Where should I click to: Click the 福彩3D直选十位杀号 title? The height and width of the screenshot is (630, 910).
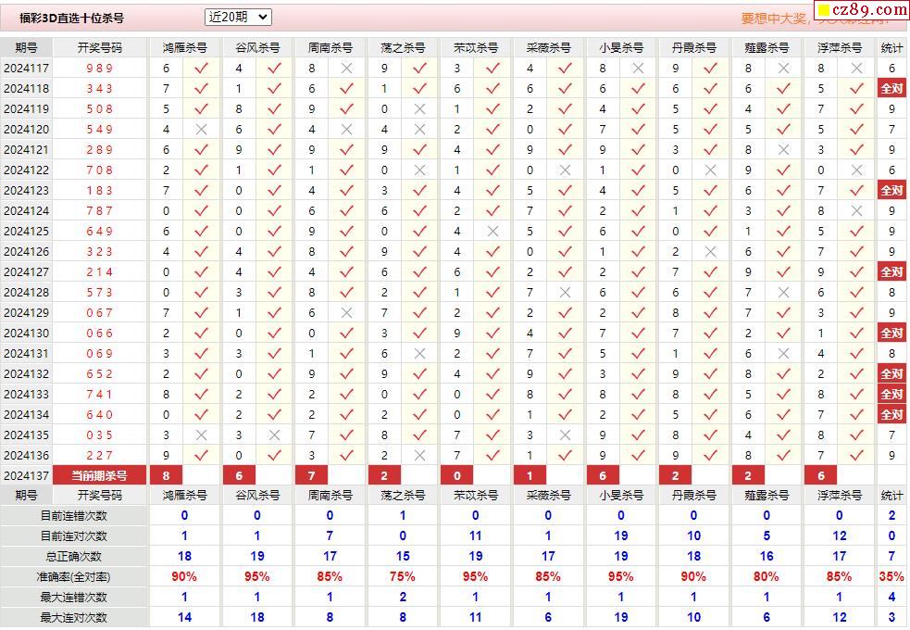72,18
